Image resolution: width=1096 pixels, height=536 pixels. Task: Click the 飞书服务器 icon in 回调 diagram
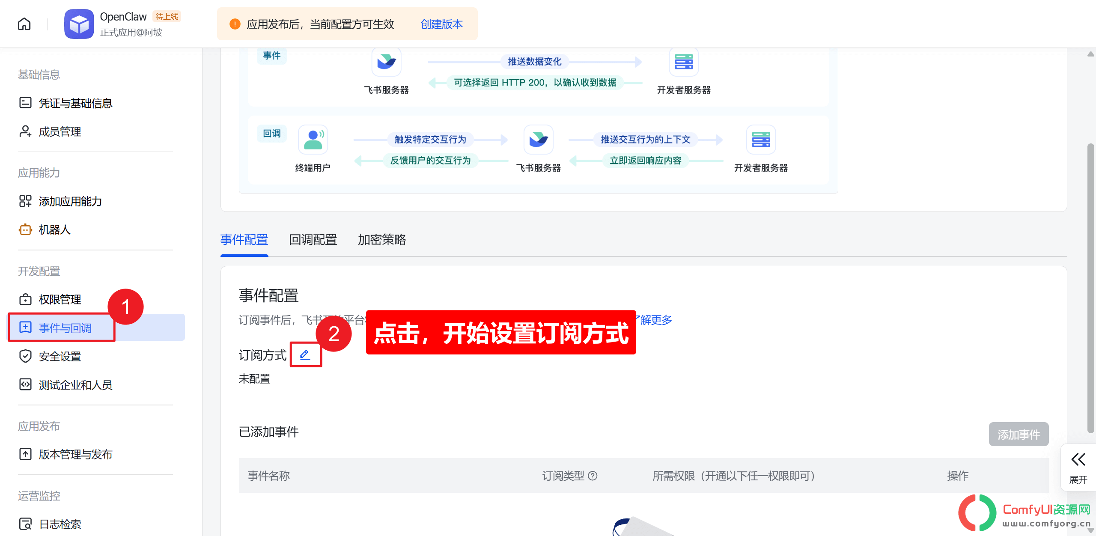[538, 140]
